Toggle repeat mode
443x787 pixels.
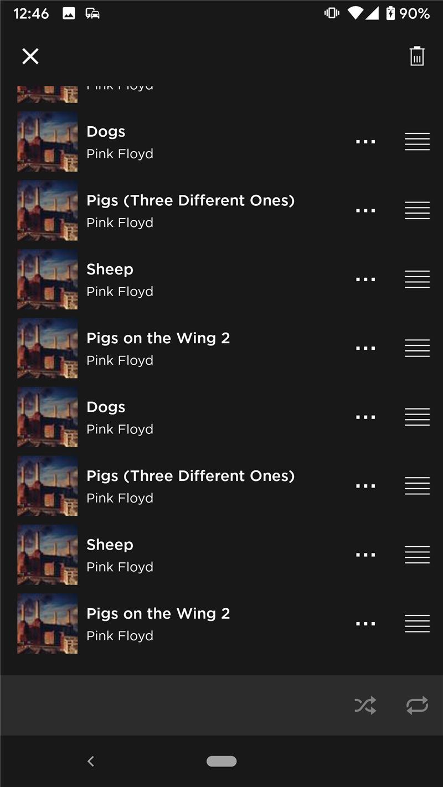416,705
